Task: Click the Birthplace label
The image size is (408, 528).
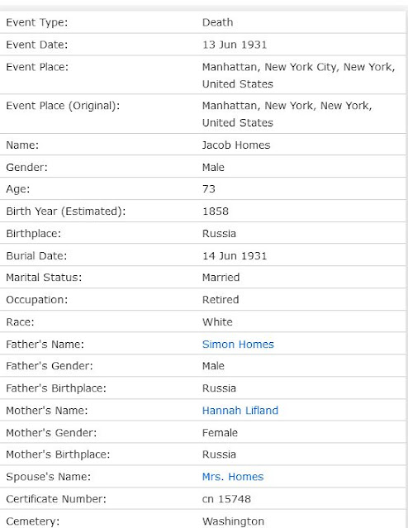Action: click(34, 233)
